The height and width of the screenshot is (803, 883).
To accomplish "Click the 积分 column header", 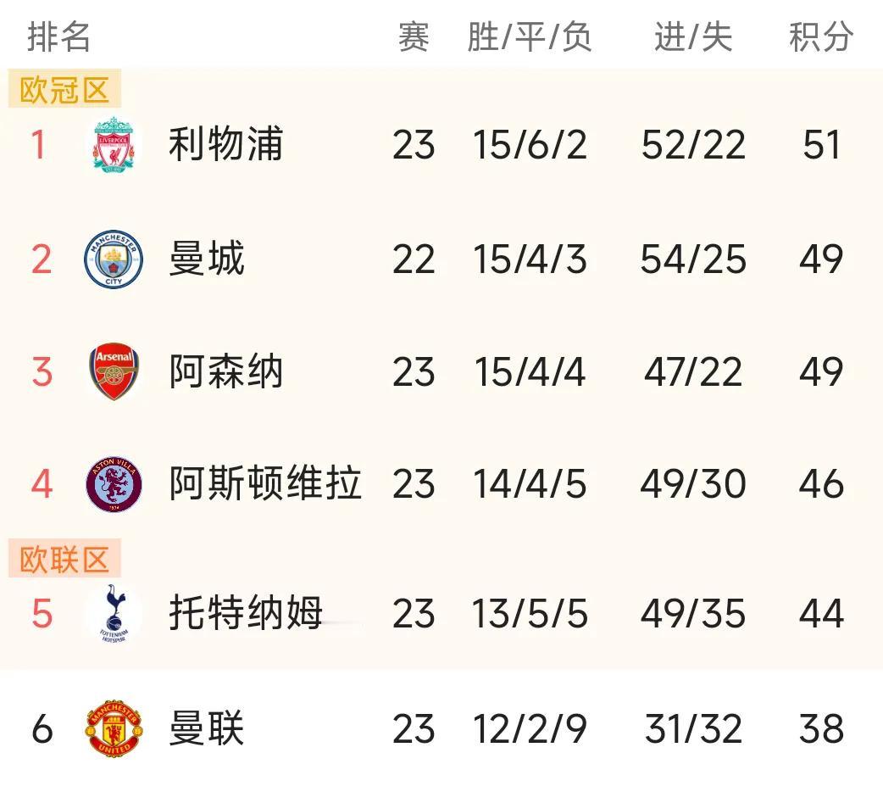I will coord(821,37).
